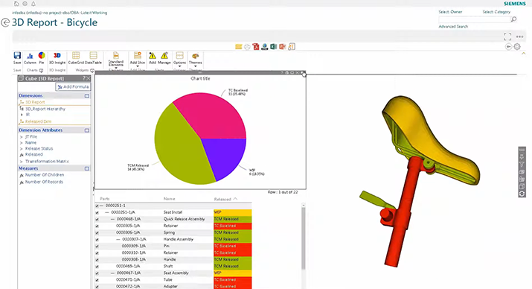Add an alert with the Add warning icon

pyautogui.click(x=153, y=55)
